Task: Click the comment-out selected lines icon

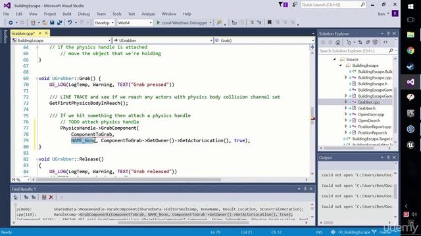Action: click(252, 23)
